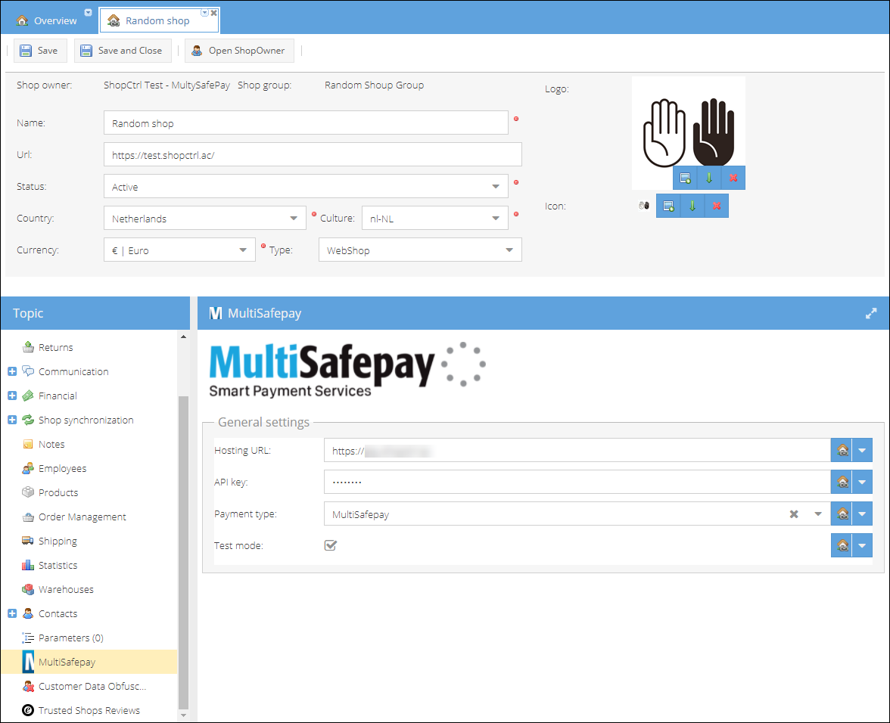Click the shop icon beside Test mode row
The width and height of the screenshot is (890, 723).
tap(842, 546)
